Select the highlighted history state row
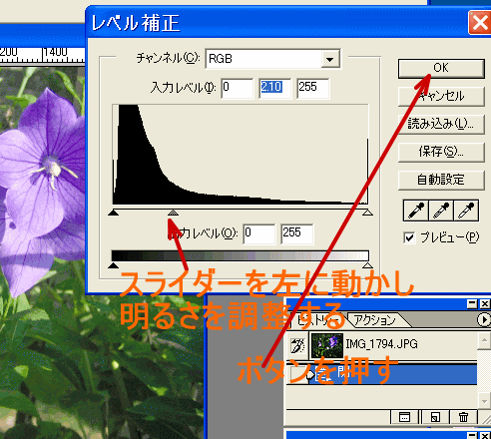The image size is (491, 439). (x=381, y=374)
